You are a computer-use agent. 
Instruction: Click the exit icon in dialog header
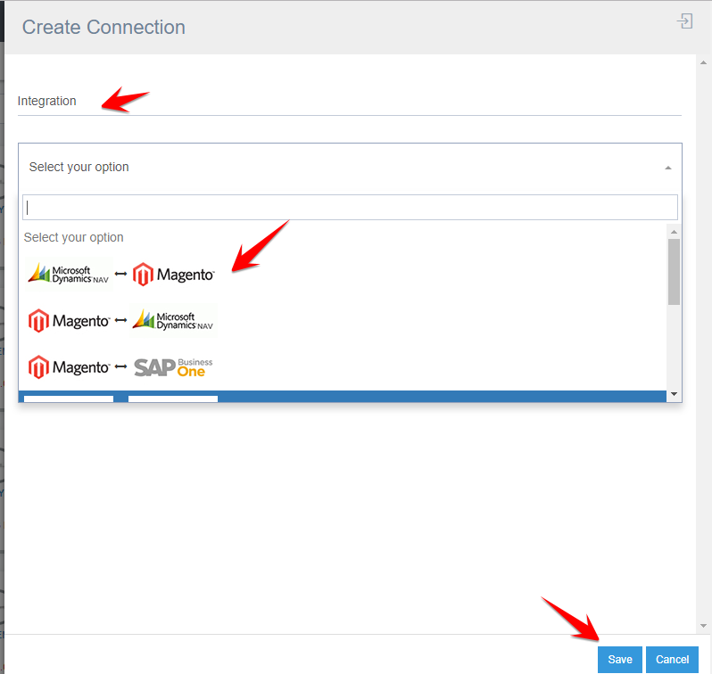pos(684,21)
